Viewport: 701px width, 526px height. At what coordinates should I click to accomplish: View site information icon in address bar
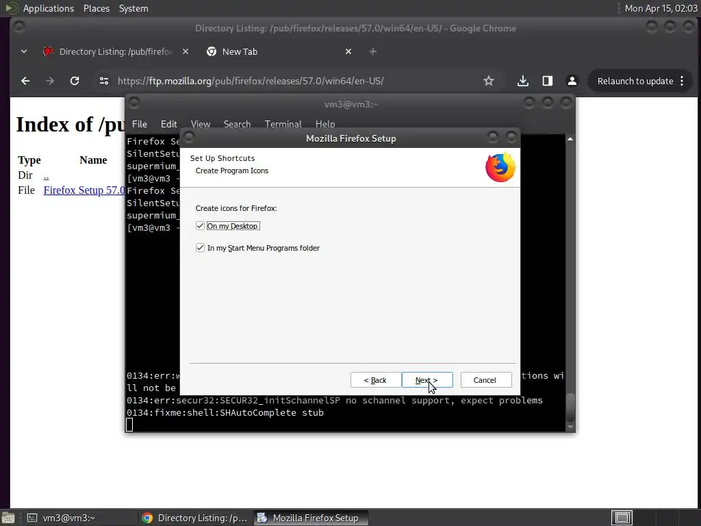(104, 81)
